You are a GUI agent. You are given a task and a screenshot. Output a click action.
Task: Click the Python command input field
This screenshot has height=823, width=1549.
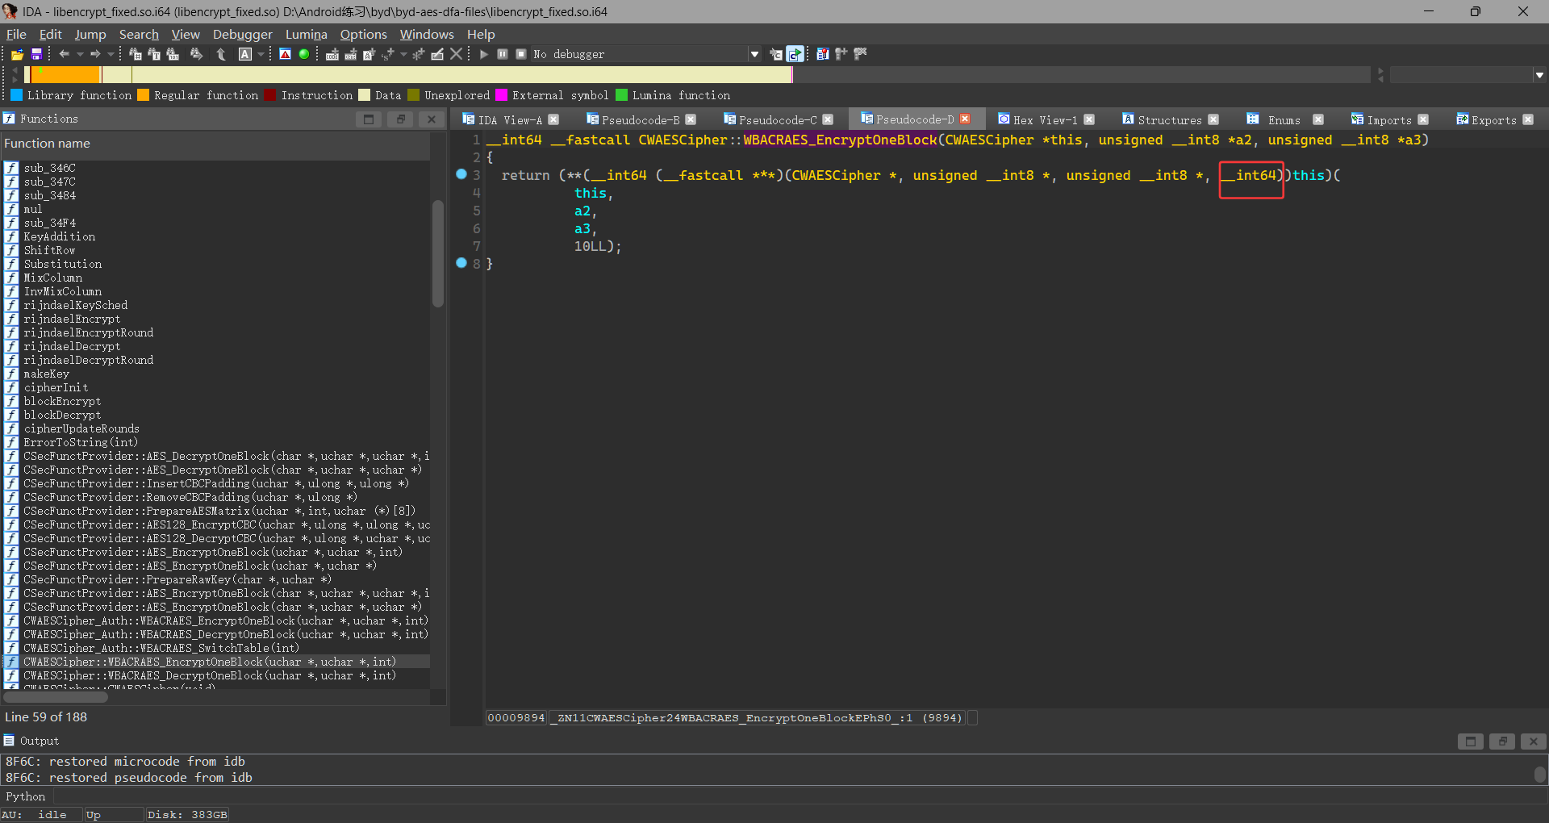click(x=799, y=796)
